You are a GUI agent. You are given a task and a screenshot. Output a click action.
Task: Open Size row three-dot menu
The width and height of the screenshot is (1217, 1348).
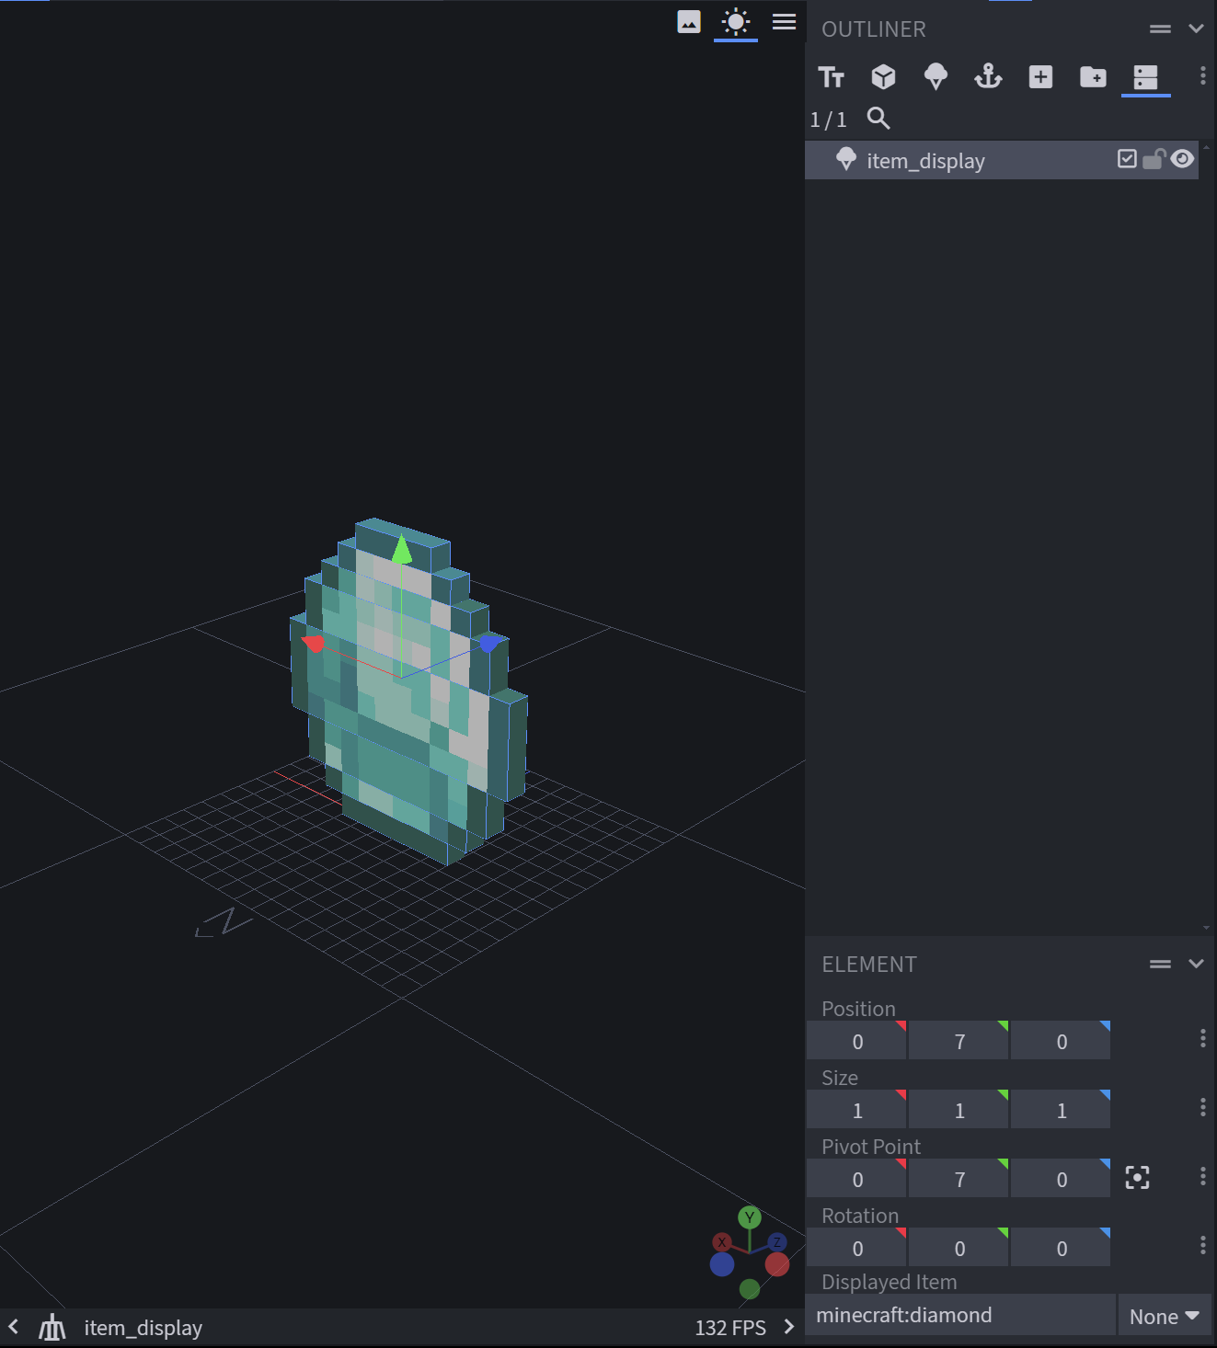(x=1202, y=1107)
